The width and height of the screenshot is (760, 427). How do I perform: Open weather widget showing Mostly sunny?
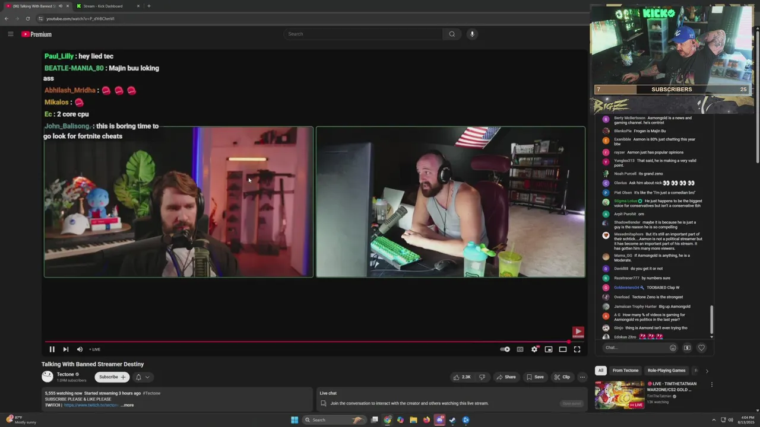pyautogui.click(x=21, y=420)
